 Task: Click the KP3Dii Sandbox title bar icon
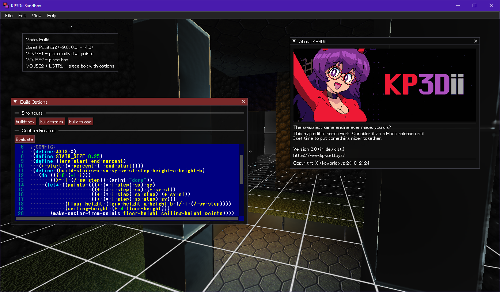pos(6,5)
